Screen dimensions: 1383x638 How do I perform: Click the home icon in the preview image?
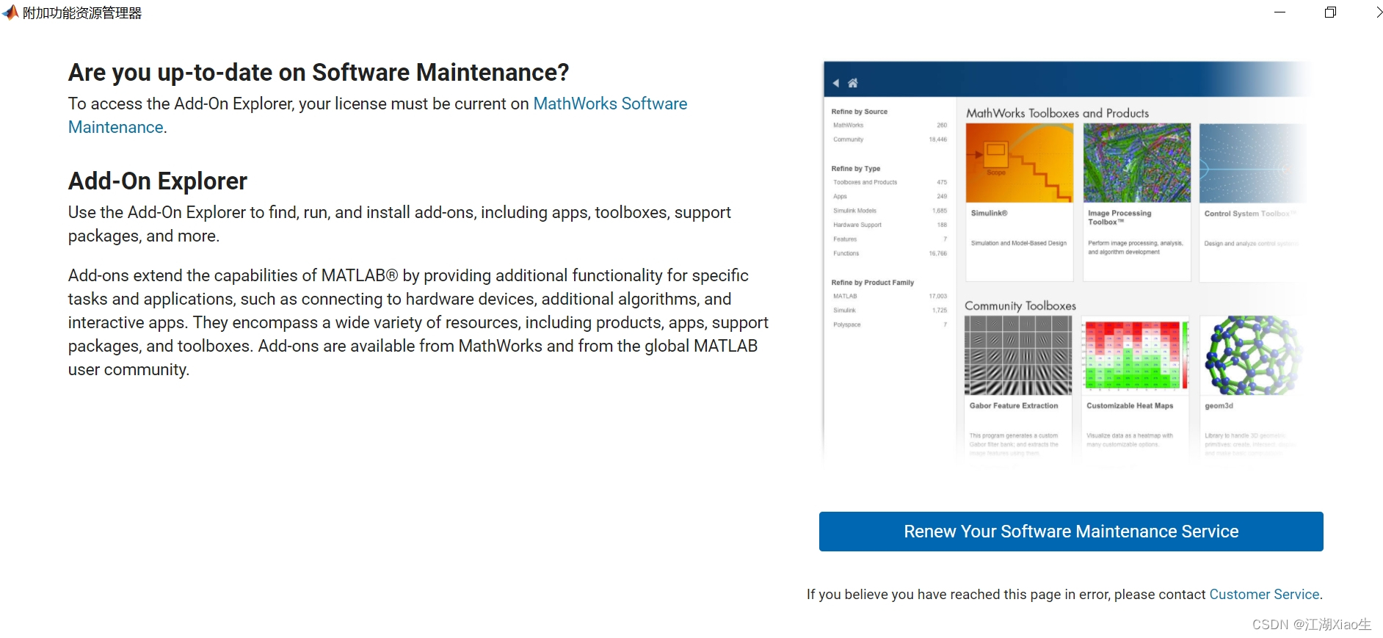click(x=852, y=83)
